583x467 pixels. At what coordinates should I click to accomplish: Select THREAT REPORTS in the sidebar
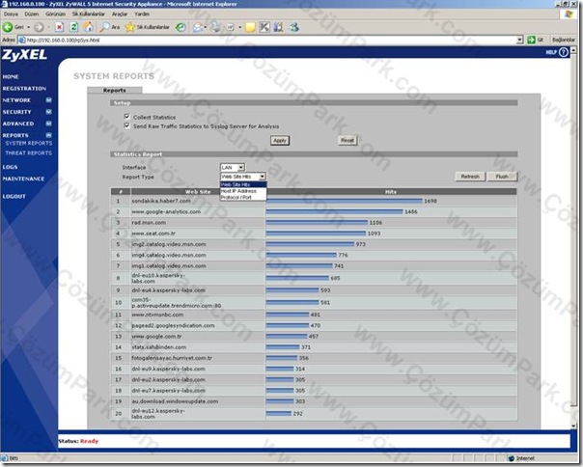click(x=28, y=152)
